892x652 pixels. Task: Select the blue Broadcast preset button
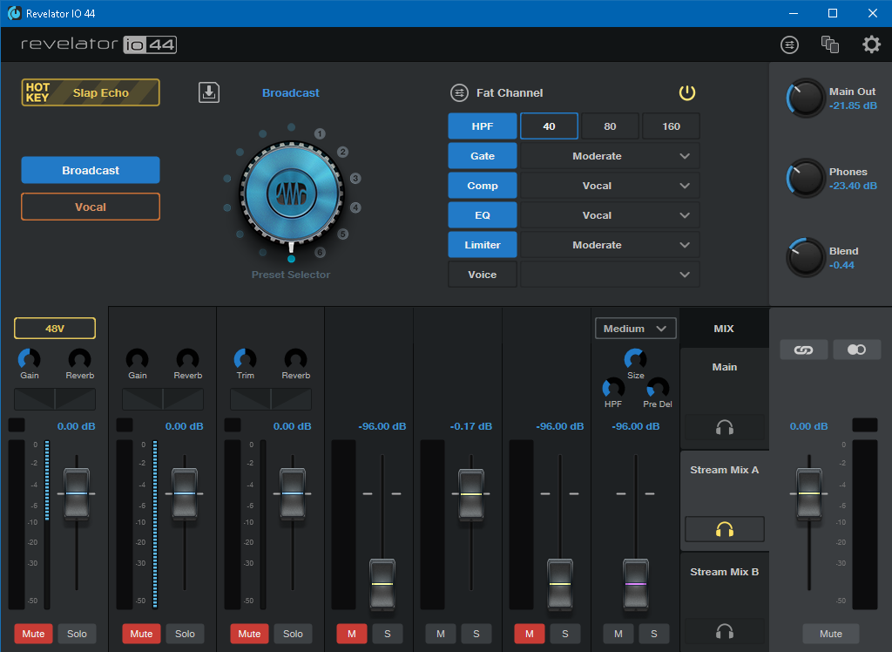pos(91,170)
